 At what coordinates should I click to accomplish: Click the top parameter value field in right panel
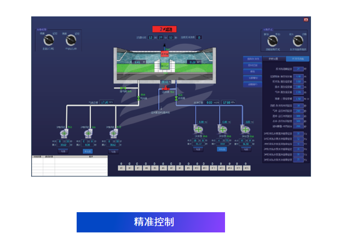[298, 69]
